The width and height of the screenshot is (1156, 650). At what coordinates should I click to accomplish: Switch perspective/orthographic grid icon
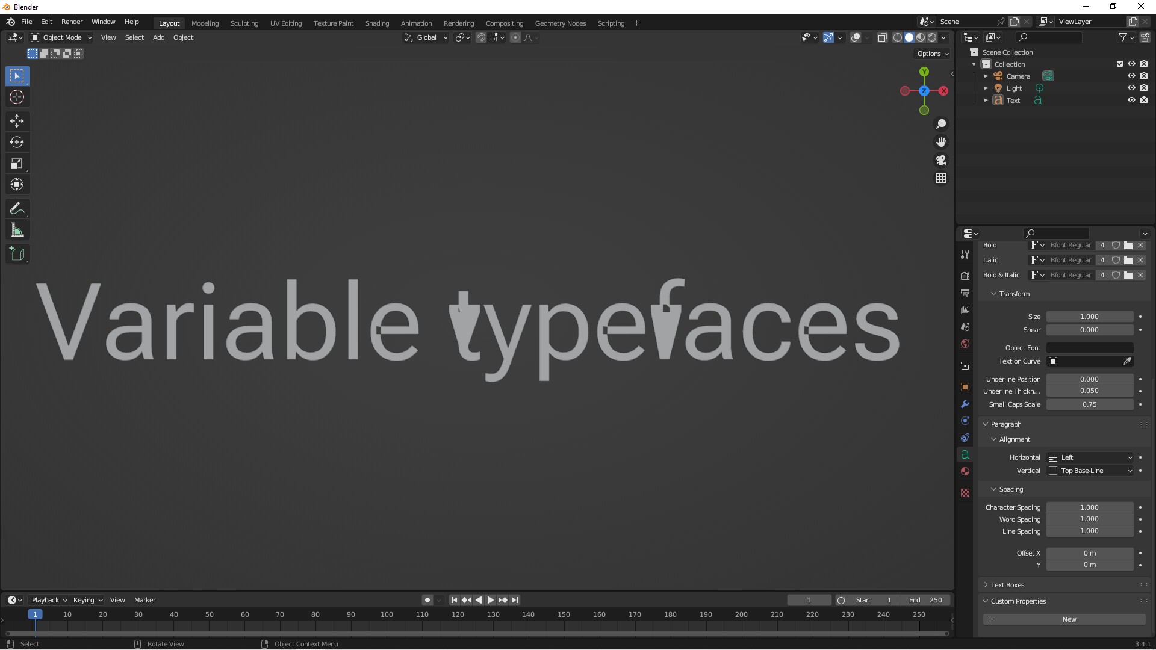click(941, 178)
